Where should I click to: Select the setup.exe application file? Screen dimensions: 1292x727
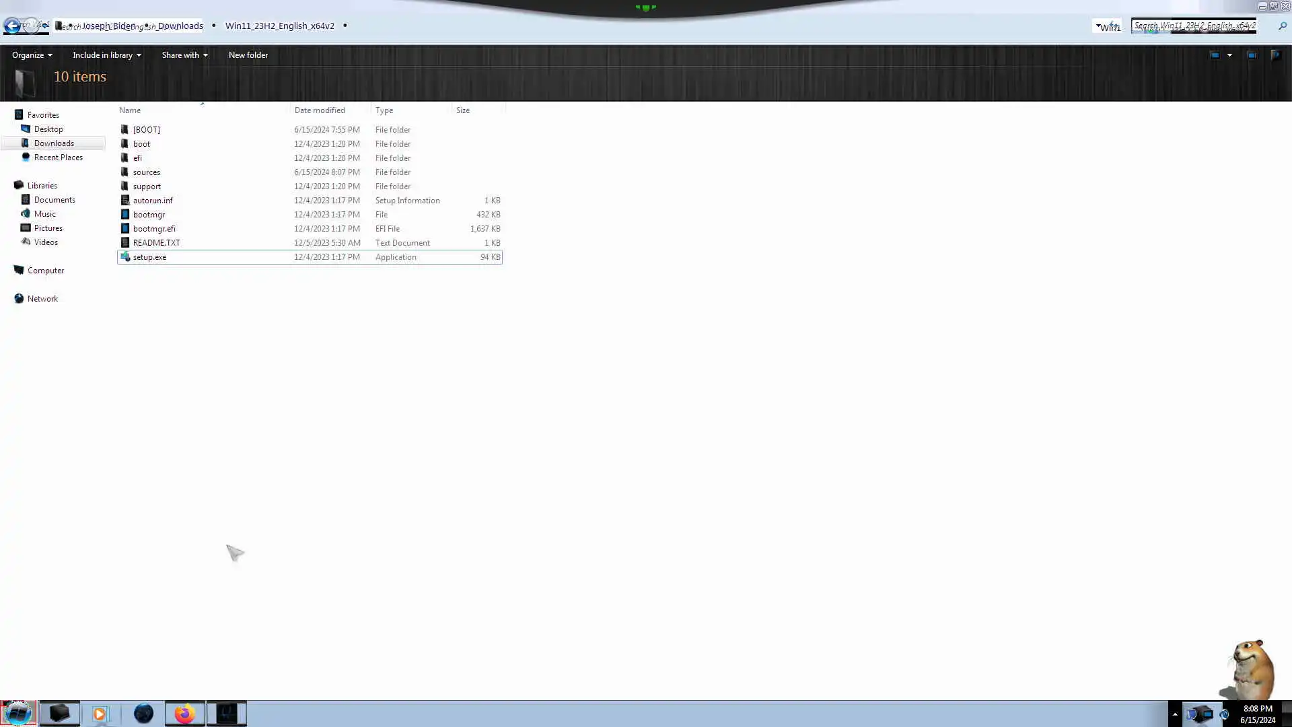click(149, 257)
